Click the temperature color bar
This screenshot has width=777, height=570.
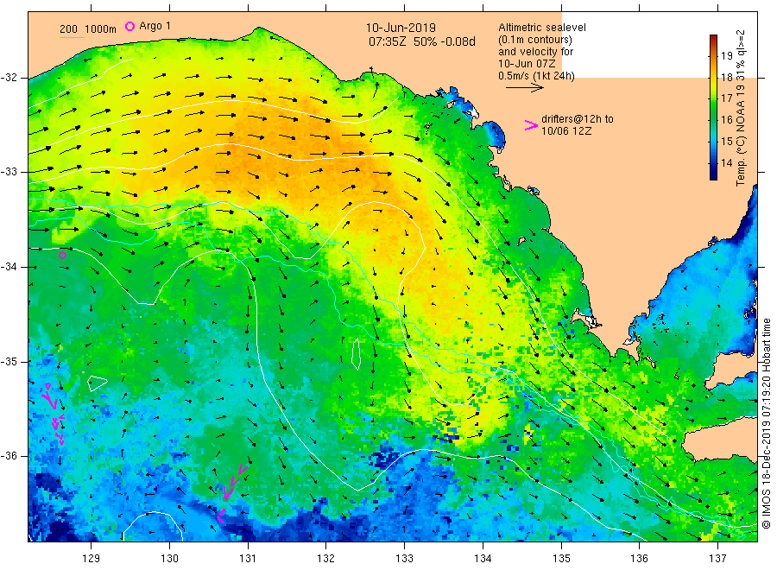pyautogui.click(x=713, y=107)
